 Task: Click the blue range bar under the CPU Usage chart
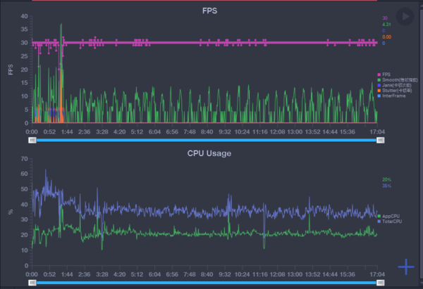pos(207,283)
